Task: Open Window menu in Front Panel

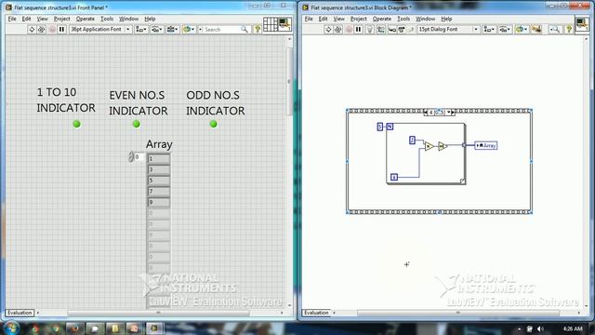Action: 128,19
